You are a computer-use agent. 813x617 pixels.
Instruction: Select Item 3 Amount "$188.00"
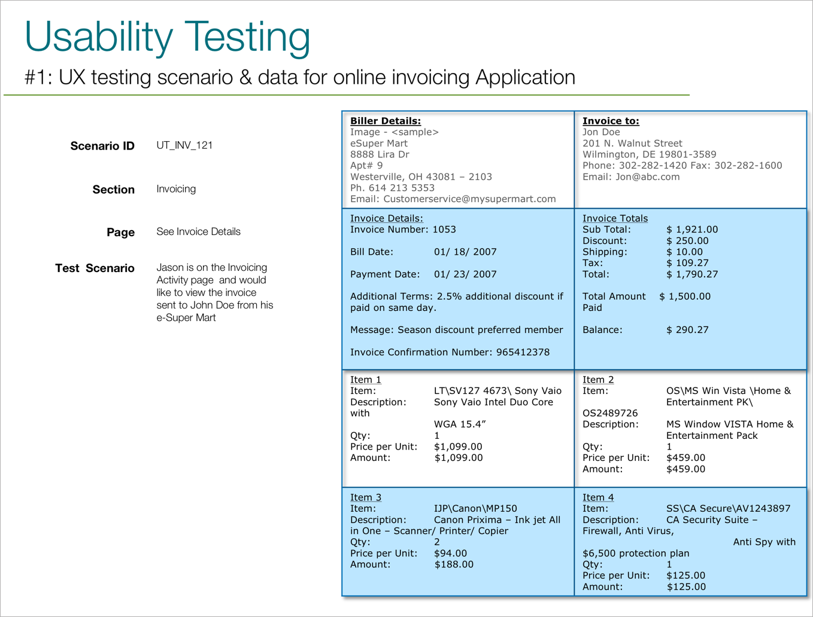tap(454, 564)
